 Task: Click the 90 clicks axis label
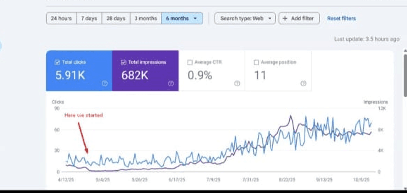point(57,109)
